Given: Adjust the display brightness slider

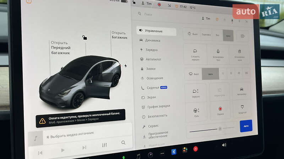Looking at the screenshot, I should pyautogui.click(x=212, y=129).
